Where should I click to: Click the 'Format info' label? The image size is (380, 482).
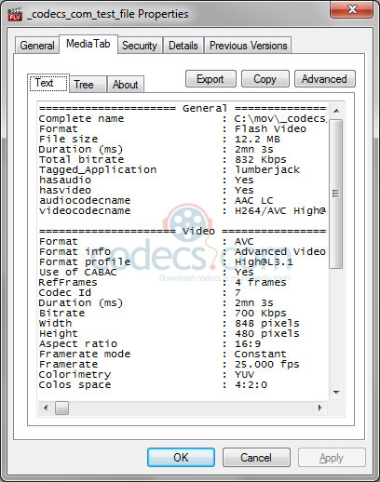(75, 251)
